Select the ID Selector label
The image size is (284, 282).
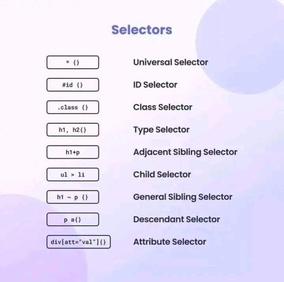tap(155, 85)
